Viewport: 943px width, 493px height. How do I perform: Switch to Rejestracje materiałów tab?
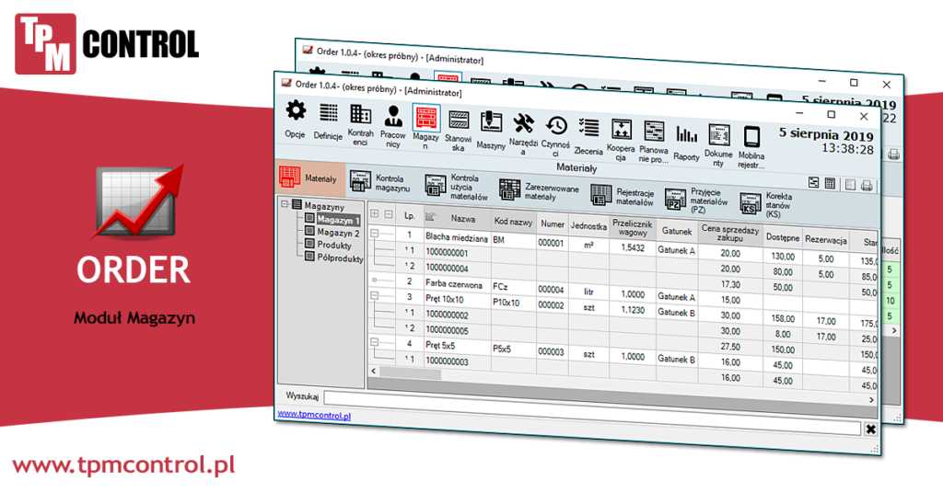[623, 196]
